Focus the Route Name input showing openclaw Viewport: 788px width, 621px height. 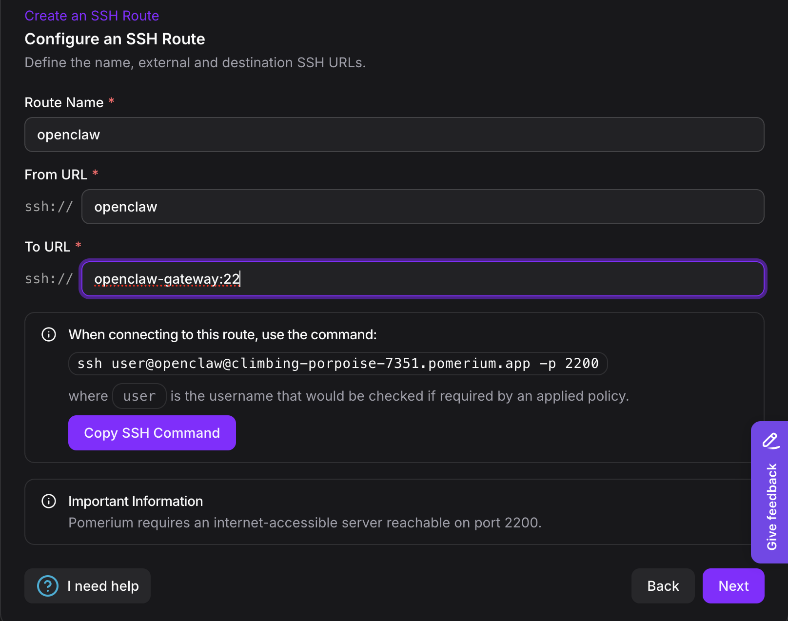[x=390, y=135]
